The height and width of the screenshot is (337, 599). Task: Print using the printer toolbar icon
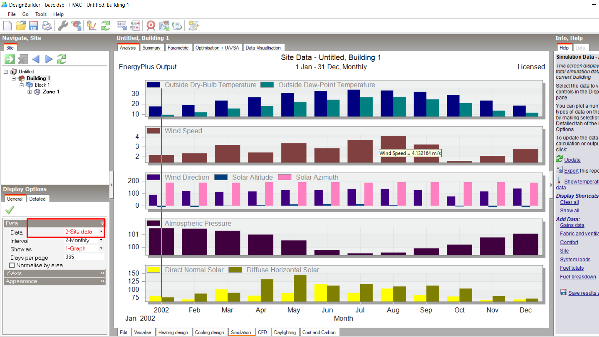click(47, 25)
